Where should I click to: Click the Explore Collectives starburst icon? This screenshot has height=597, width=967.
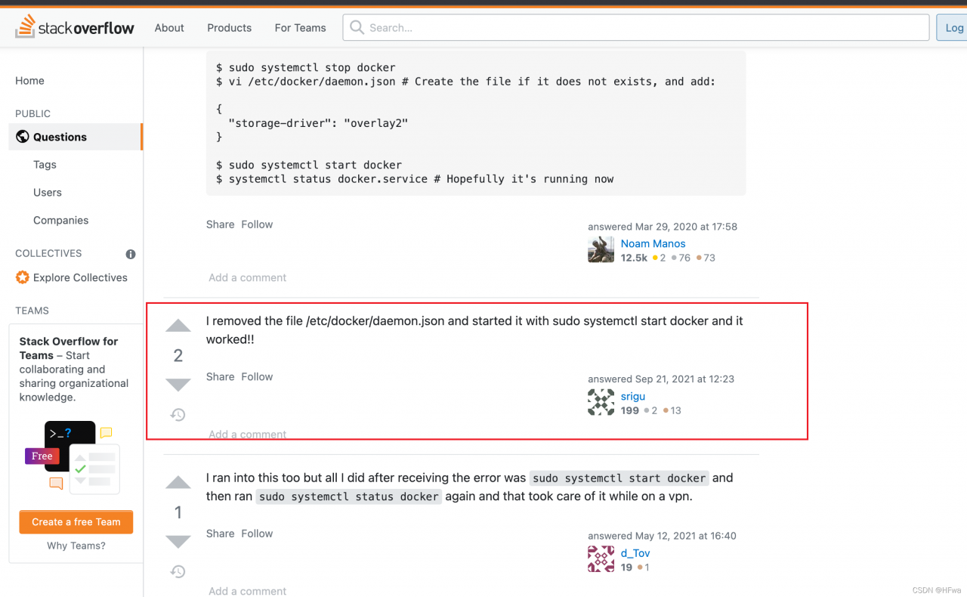pos(21,277)
